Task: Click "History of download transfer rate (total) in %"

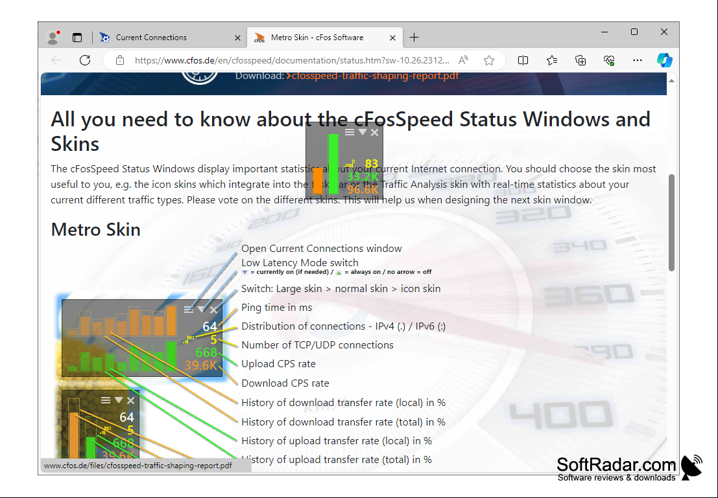Action: click(x=343, y=422)
